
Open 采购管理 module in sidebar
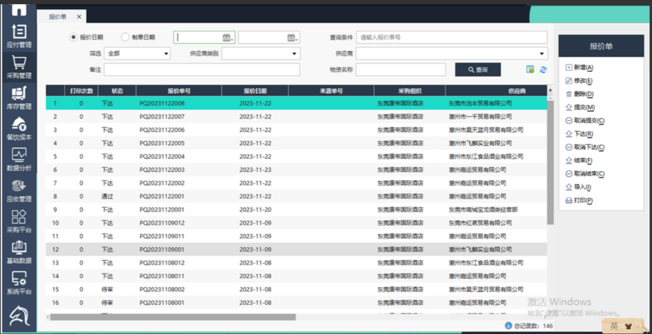point(19,67)
